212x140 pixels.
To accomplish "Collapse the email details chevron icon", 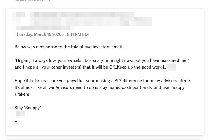I will click(95, 34).
